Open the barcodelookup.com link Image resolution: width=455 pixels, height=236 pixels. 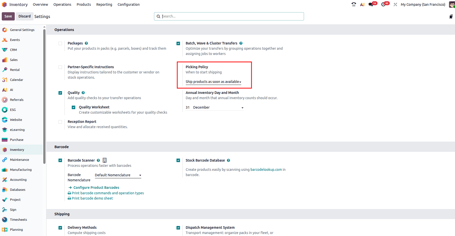coord(266,170)
